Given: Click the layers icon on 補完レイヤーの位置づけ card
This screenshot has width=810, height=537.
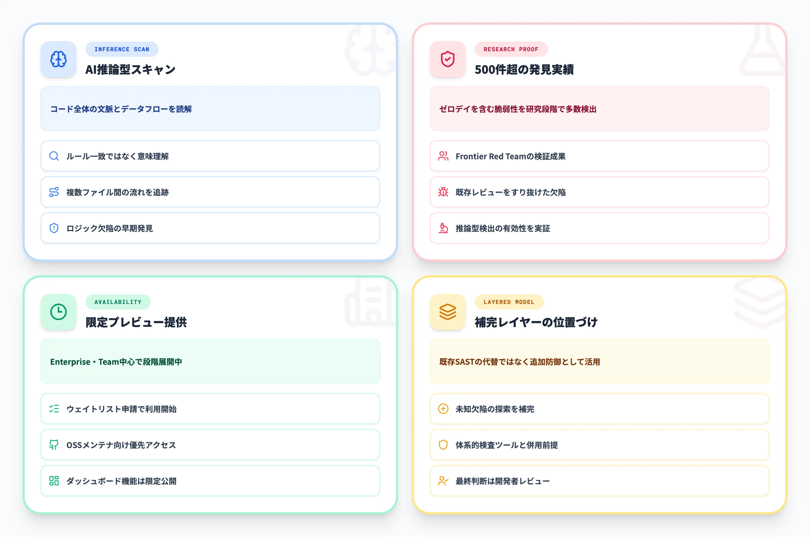Looking at the screenshot, I should (x=447, y=312).
